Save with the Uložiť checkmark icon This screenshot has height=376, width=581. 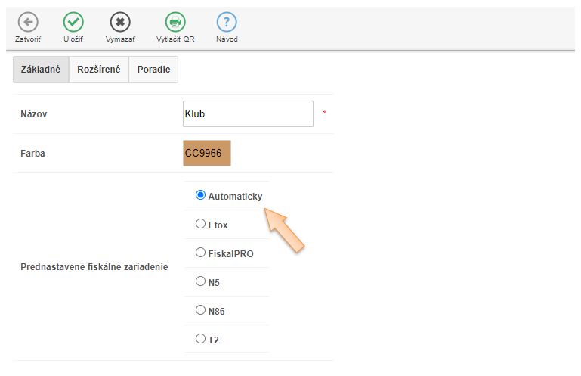[73, 22]
